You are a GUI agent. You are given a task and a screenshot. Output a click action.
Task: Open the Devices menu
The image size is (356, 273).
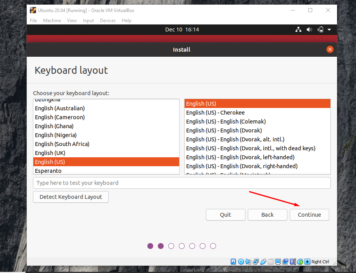pyautogui.click(x=107, y=21)
